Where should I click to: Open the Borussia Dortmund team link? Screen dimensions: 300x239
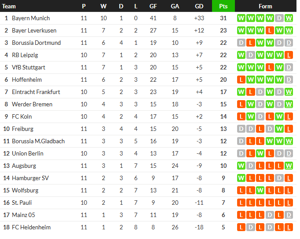[36, 43]
